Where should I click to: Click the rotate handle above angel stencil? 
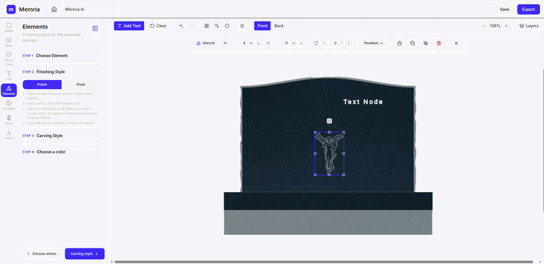329,121
